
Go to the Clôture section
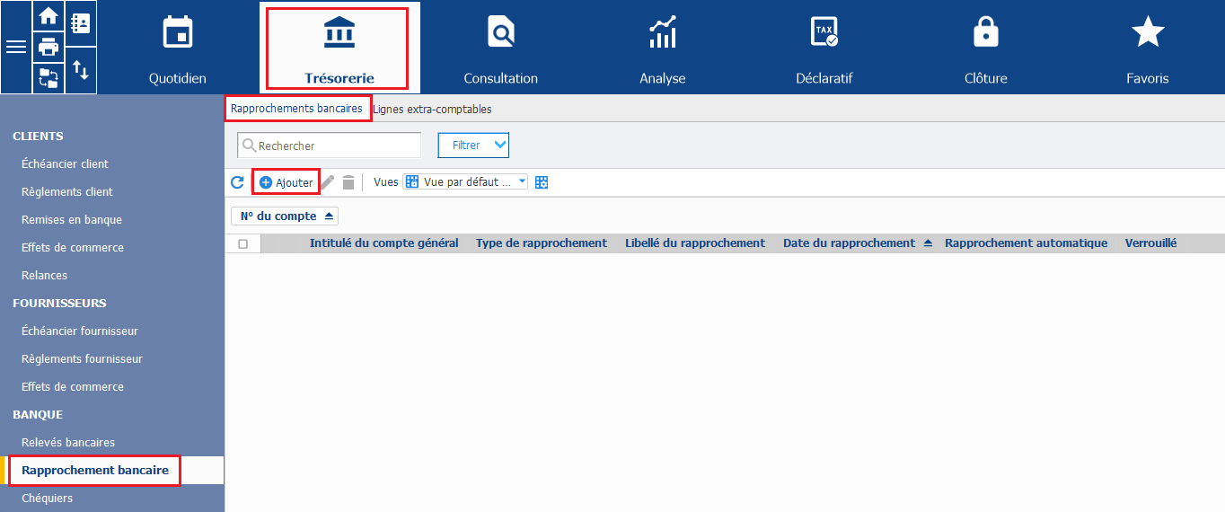[x=986, y=49]
